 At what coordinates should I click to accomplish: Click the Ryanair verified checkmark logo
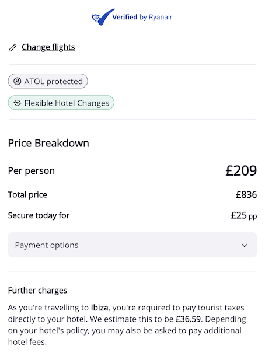coord(103,17)
